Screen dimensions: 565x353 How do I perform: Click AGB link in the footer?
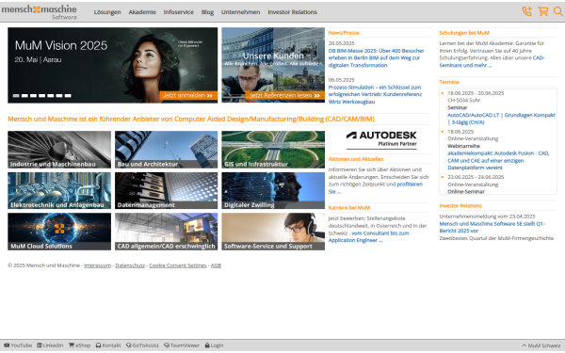pyautogui.click(x=216, y=265)
